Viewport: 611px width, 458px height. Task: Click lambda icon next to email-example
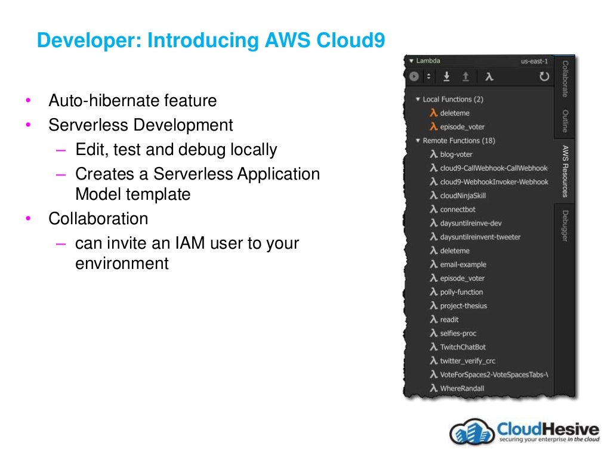(x=433, y=264)
